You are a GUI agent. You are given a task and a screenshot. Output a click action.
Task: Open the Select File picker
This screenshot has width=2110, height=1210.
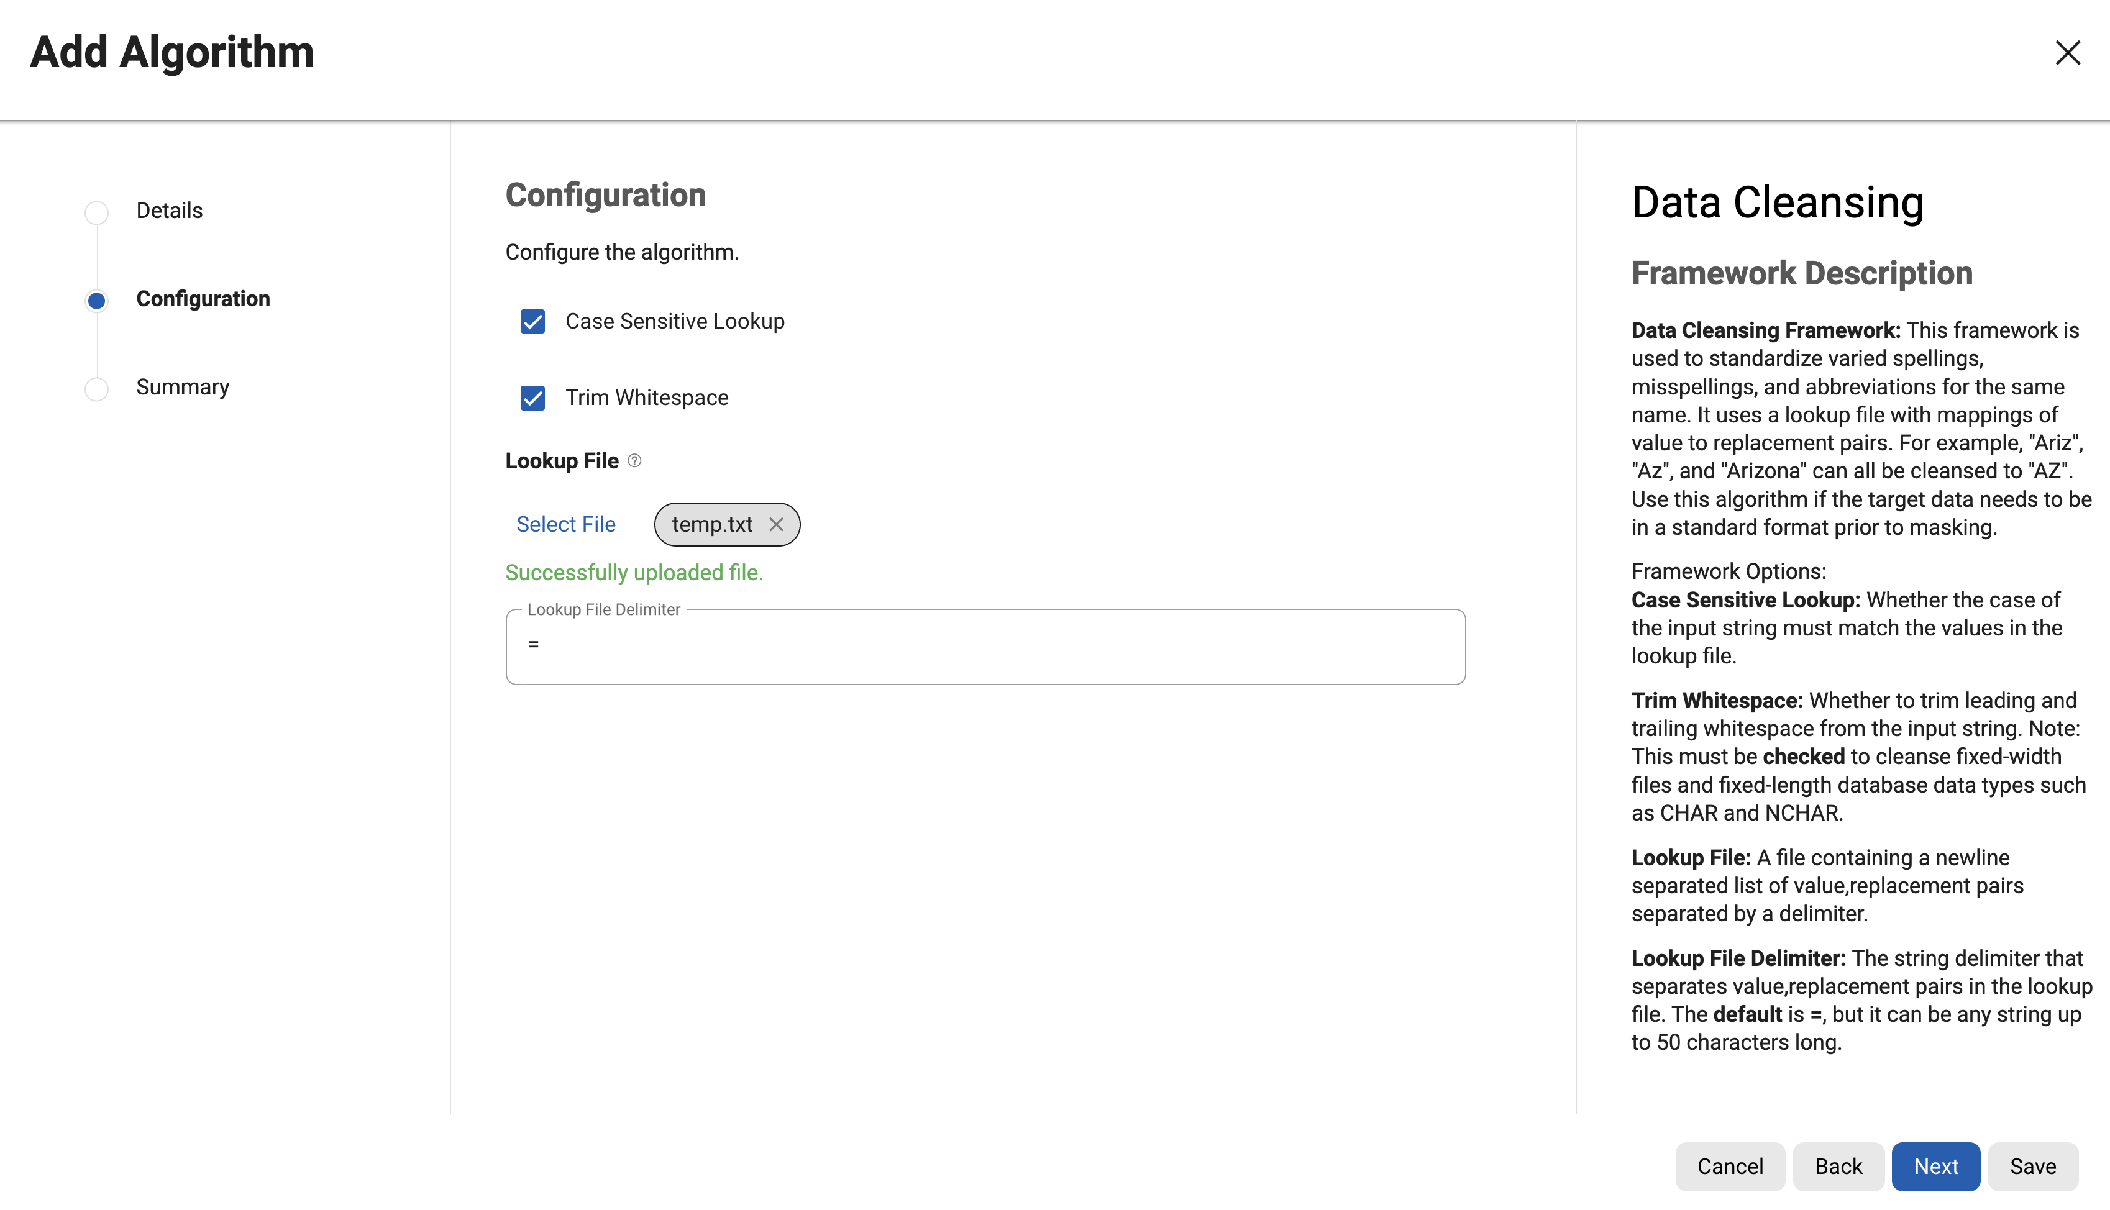[566, 524]
